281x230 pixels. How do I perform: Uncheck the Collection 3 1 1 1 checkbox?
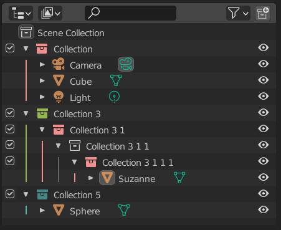[10, 161]
